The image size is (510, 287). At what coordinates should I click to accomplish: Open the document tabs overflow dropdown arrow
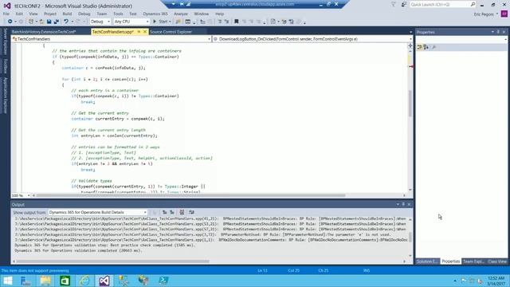(410, 32)
